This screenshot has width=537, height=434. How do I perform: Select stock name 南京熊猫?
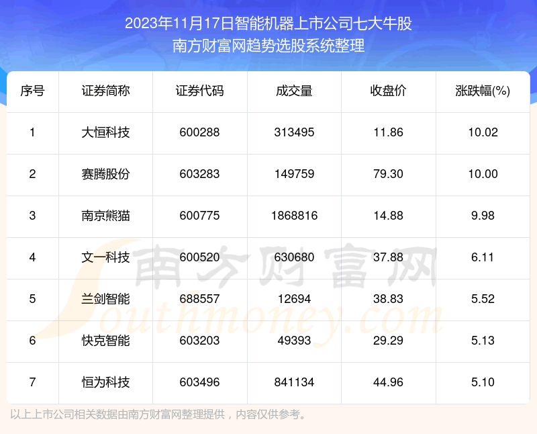(x=105, y=216)
